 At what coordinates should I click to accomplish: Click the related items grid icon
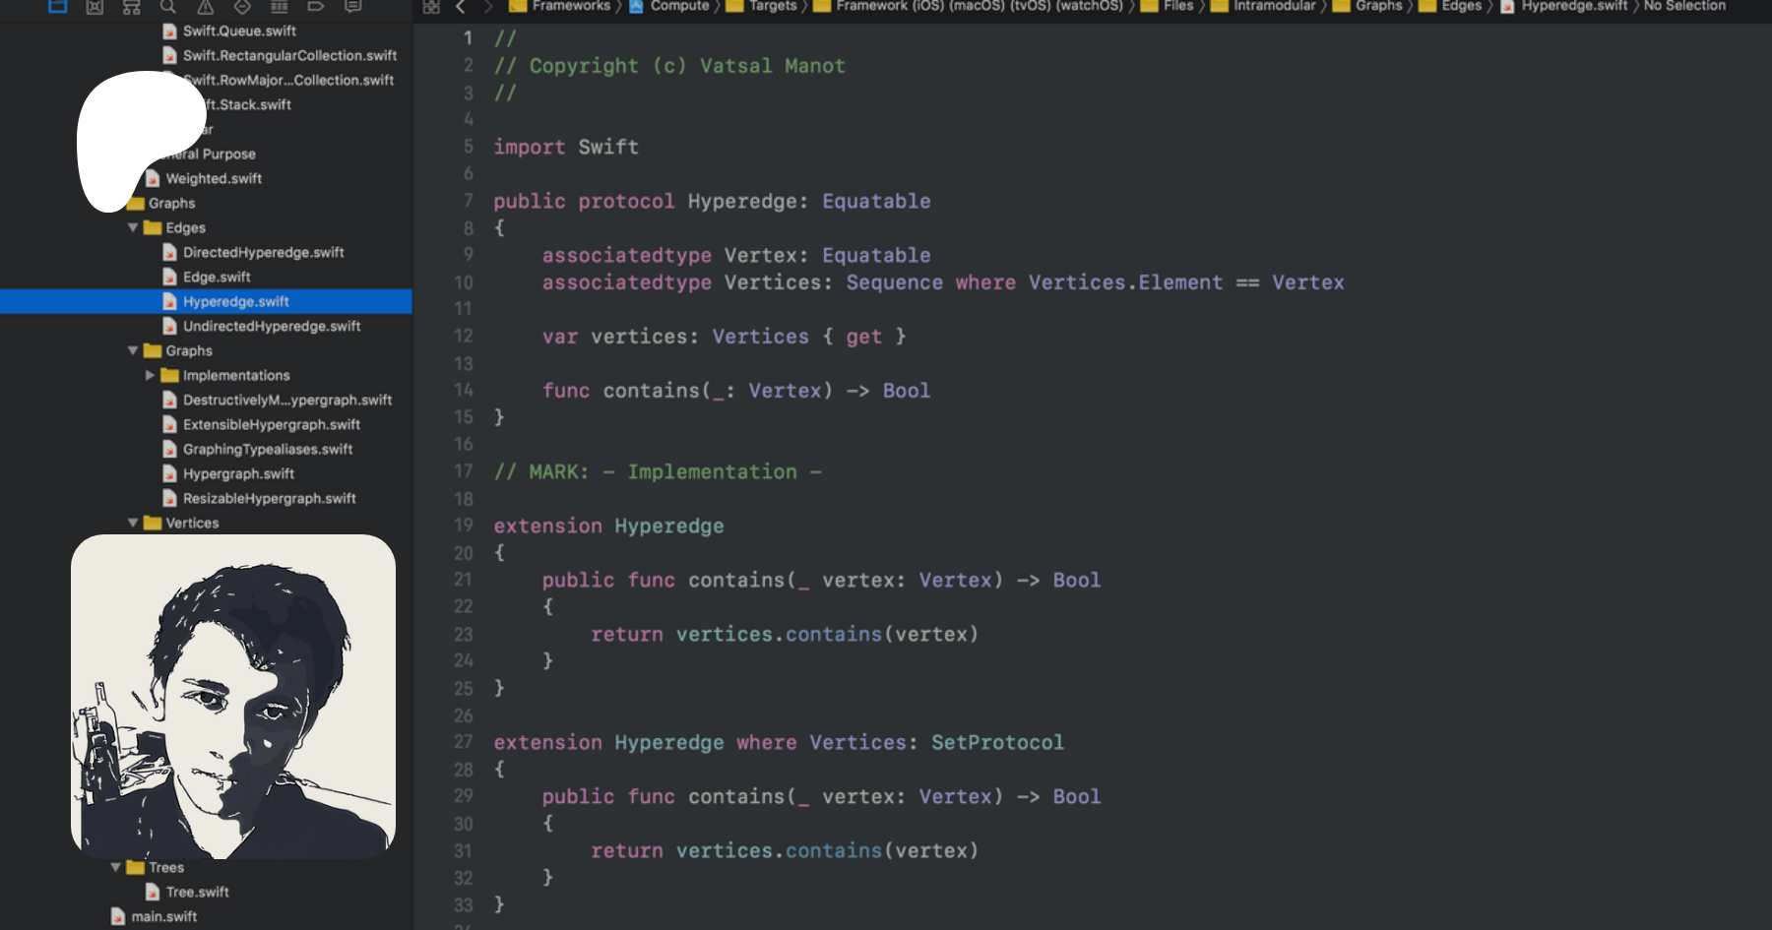coord(431,6)
